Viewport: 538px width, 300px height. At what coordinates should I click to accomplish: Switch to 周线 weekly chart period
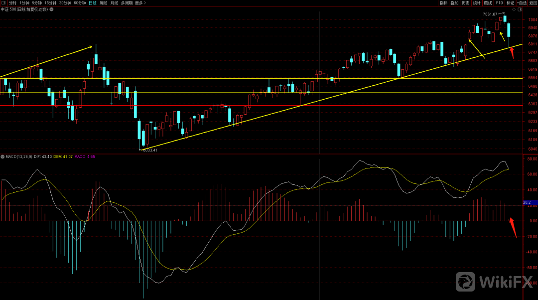(104, 3)
